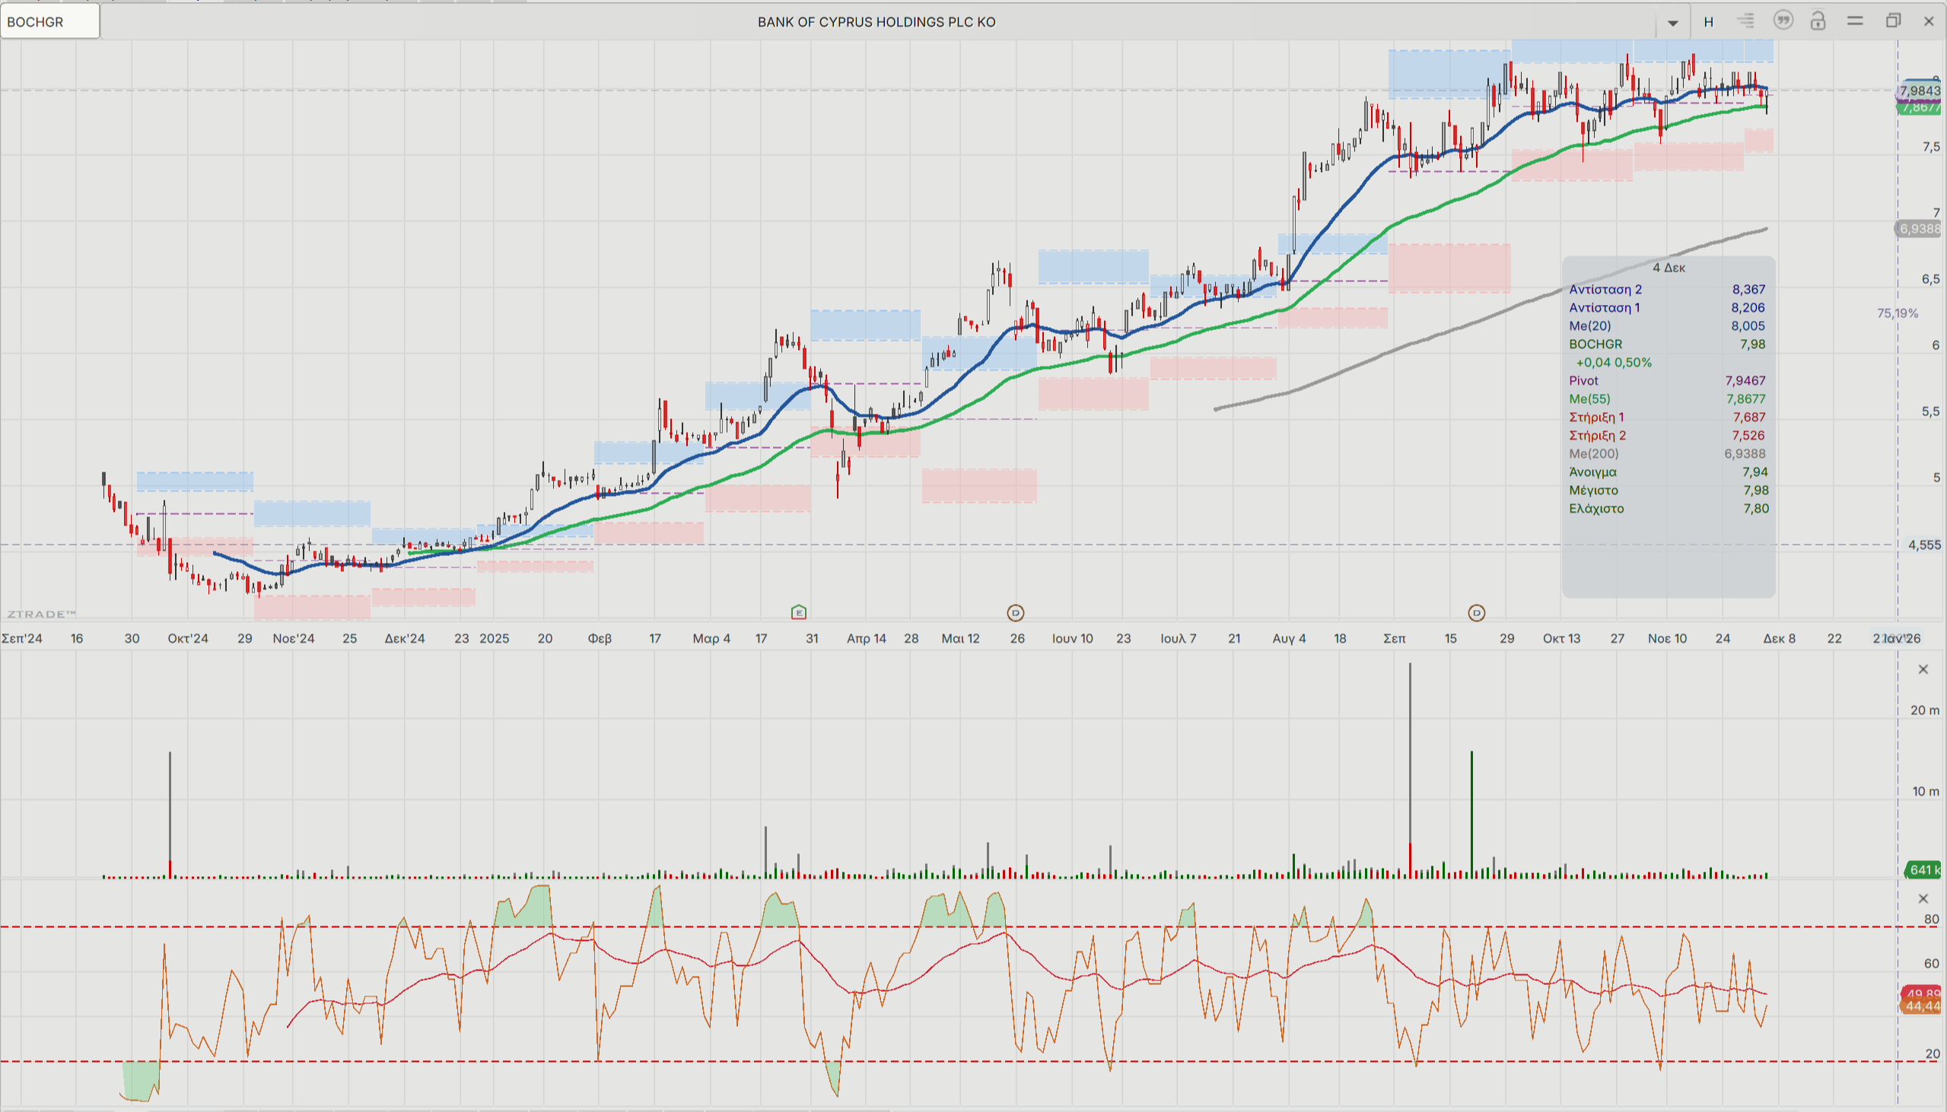Viewport: 1947px width, 1112px height.
Task: Close the volume indicator panel
Action: [1923, 669]
